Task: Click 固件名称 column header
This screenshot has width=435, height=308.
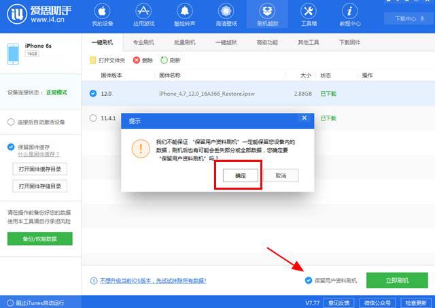Action: pos(170,75)
